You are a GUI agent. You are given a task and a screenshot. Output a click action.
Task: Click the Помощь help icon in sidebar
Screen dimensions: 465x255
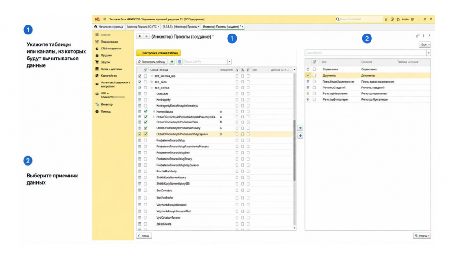[97, 112]
